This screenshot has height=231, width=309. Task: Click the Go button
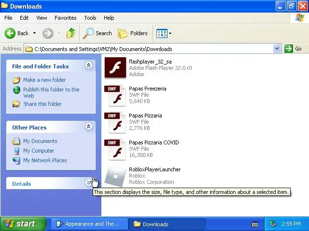point(293,49)
